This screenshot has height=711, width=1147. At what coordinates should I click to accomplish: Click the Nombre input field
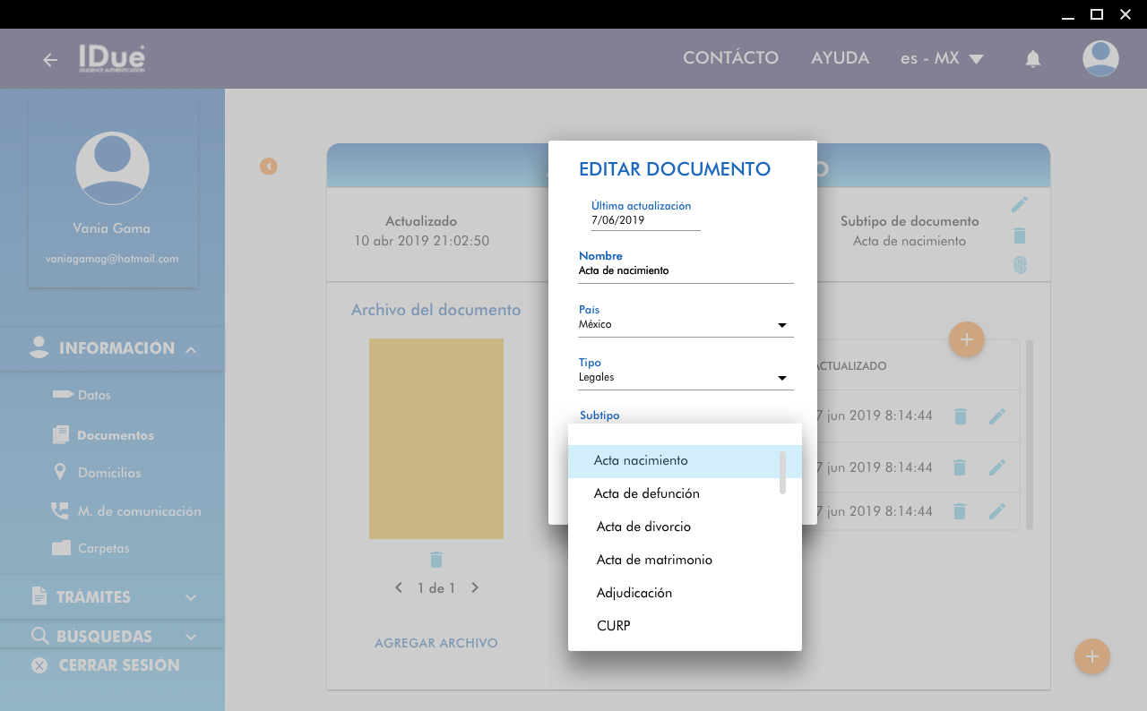pyautogui.click(x=686, y=270)
